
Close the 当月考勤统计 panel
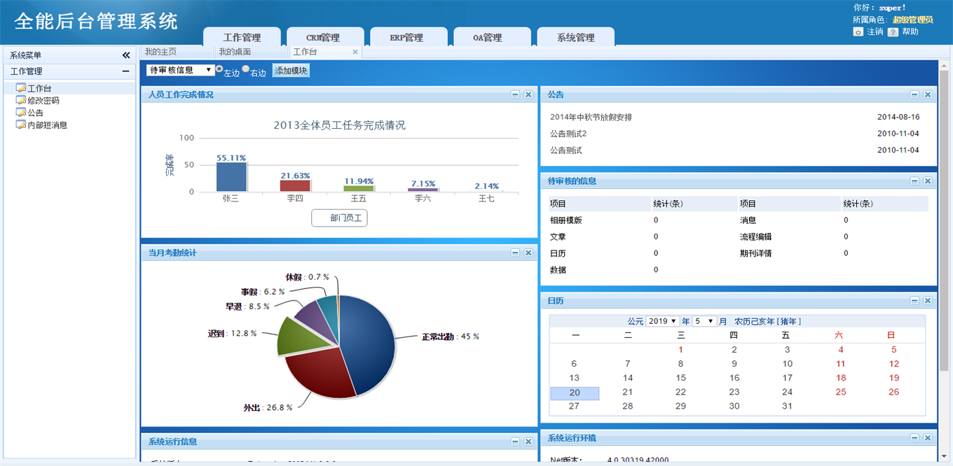coord(528,253)
